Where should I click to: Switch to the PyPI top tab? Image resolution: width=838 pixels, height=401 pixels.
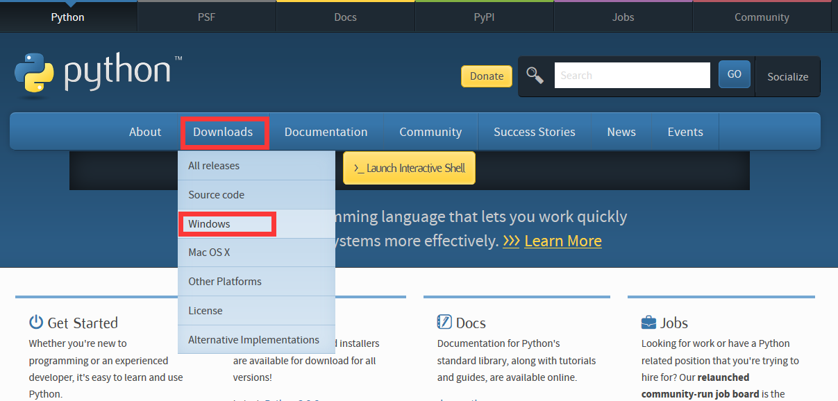click(484, 17)
